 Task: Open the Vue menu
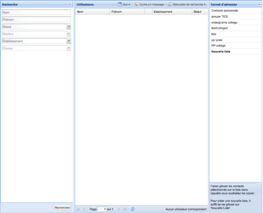pyautogui.click(x=124, y=5)
